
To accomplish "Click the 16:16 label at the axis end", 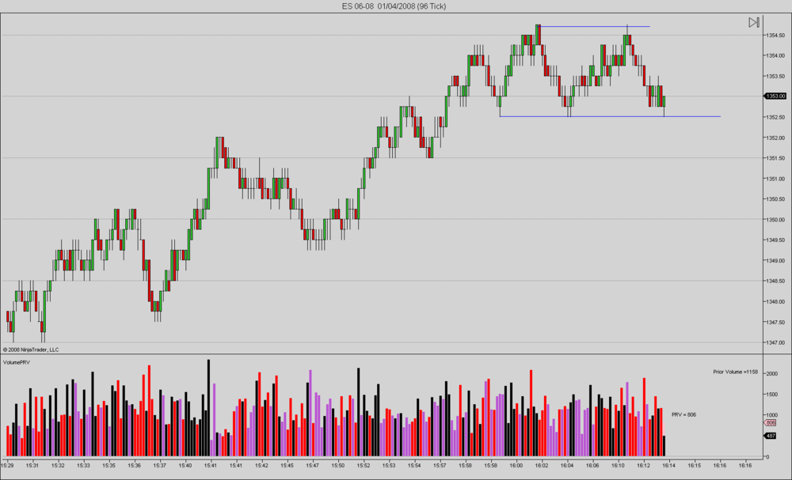I will pos(745,465).
